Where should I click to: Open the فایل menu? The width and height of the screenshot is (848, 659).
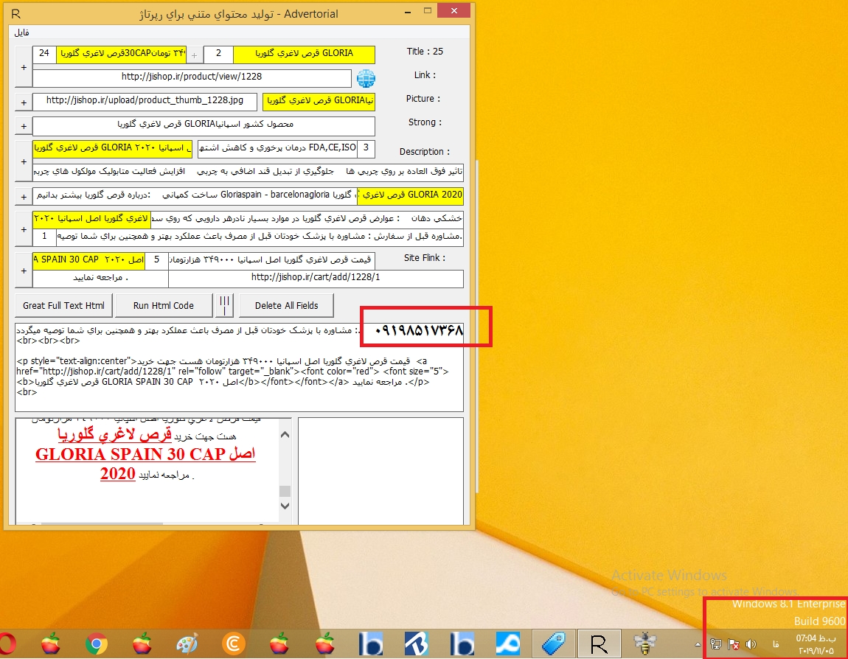(21, 33)
